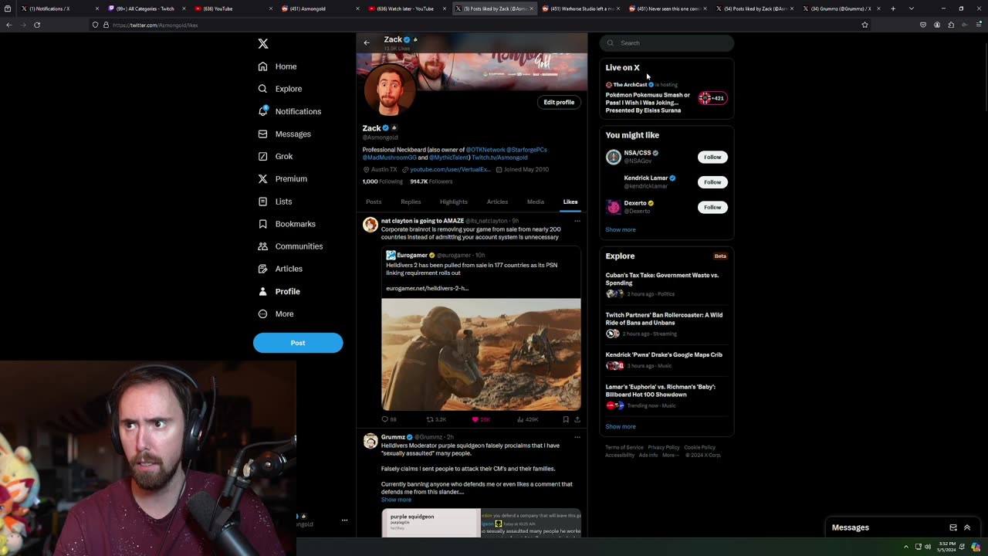Open the 914.7K Followers list

[431, 181]
